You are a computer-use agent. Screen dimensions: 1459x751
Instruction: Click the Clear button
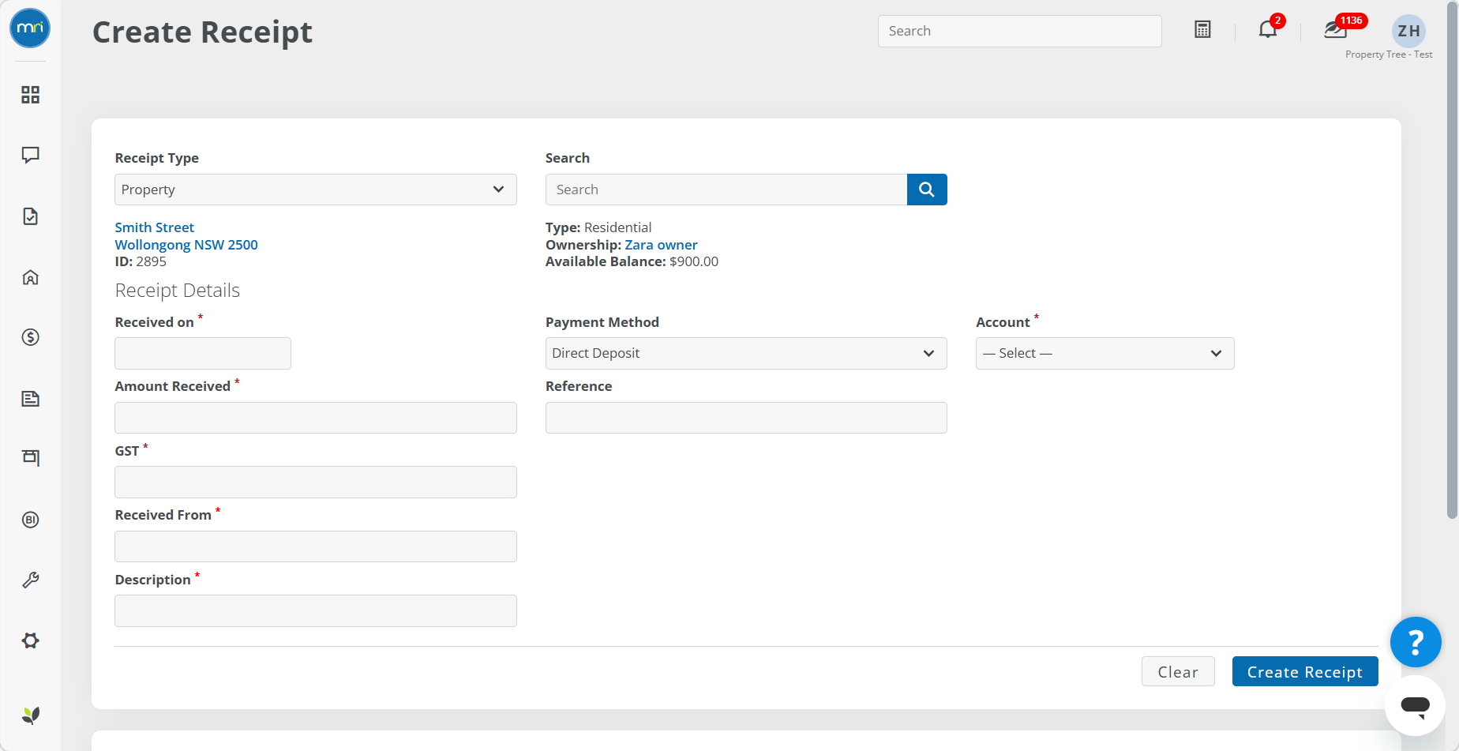[1178, 671]
